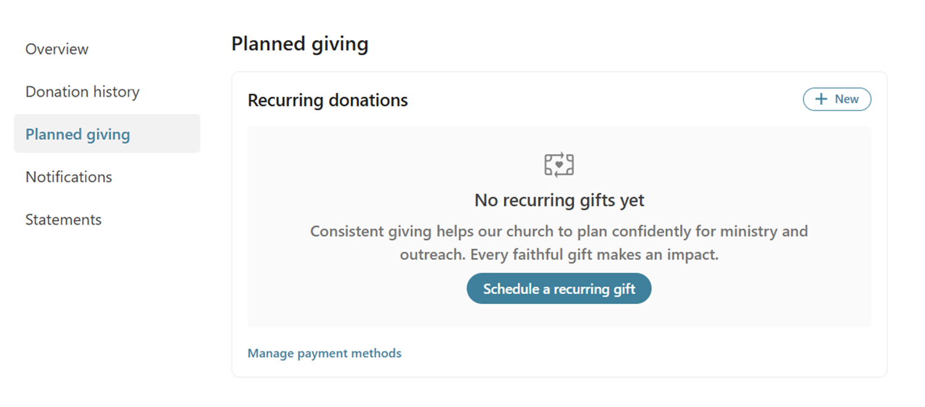
Task: Open Manage payment methods link
Action: (324, 353)
